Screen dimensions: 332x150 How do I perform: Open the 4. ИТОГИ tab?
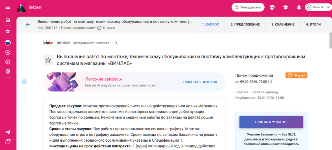click(x=313, y=25)
